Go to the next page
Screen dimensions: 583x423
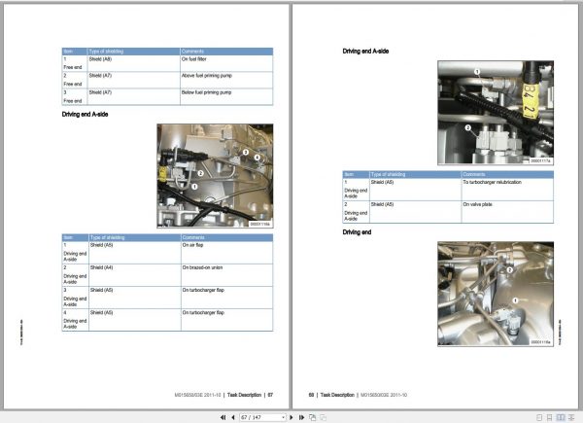(x=291, y=417)
